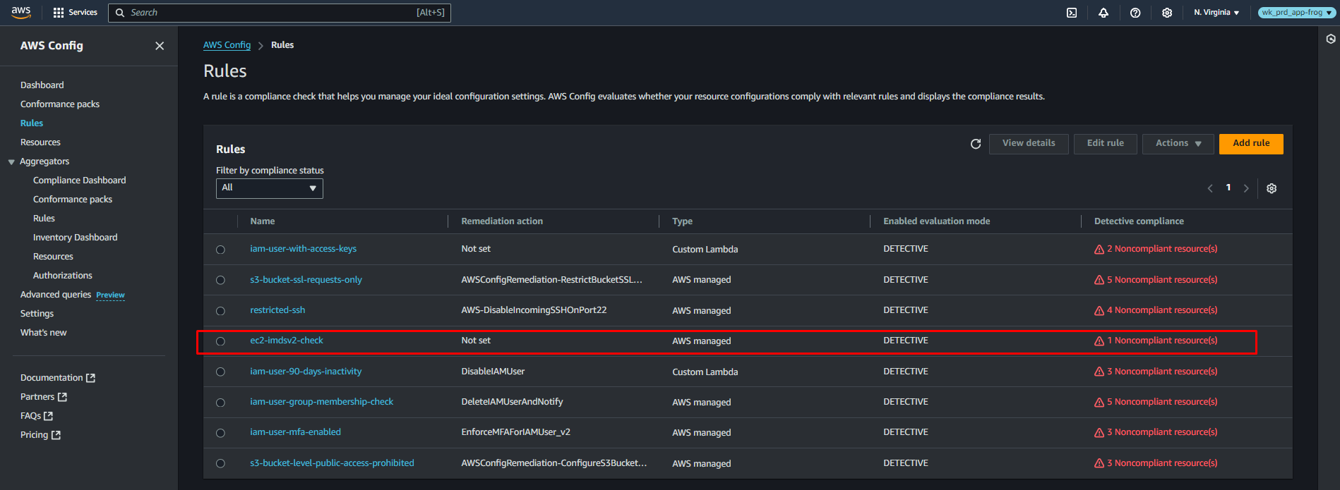Open the N. Virginia region selector

click(1216, 13)
